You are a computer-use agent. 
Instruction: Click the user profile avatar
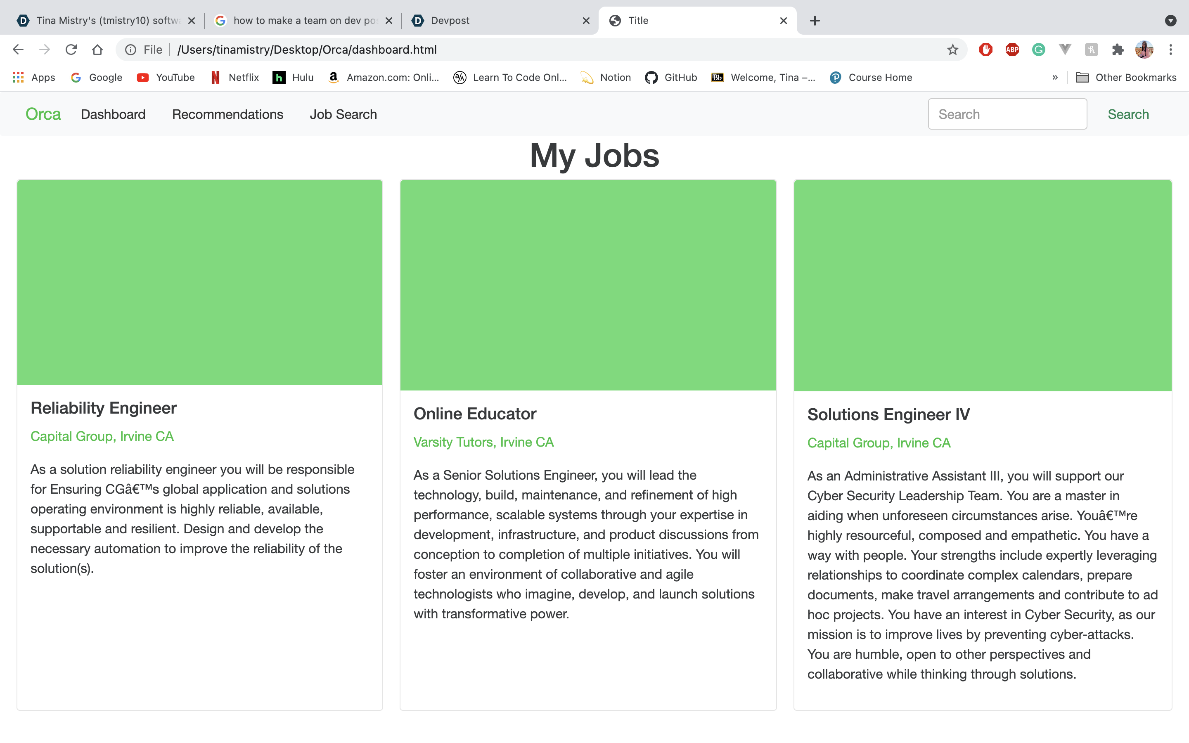pyautogui.click(x=1144, y=50)
